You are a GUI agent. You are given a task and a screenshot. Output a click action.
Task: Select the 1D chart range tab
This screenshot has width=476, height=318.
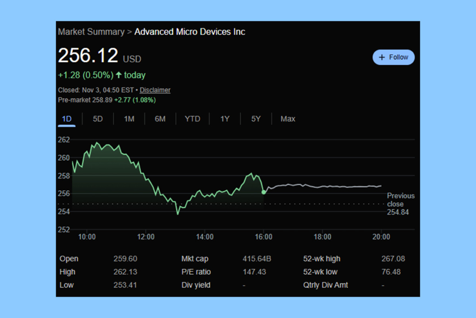(66, 119)
